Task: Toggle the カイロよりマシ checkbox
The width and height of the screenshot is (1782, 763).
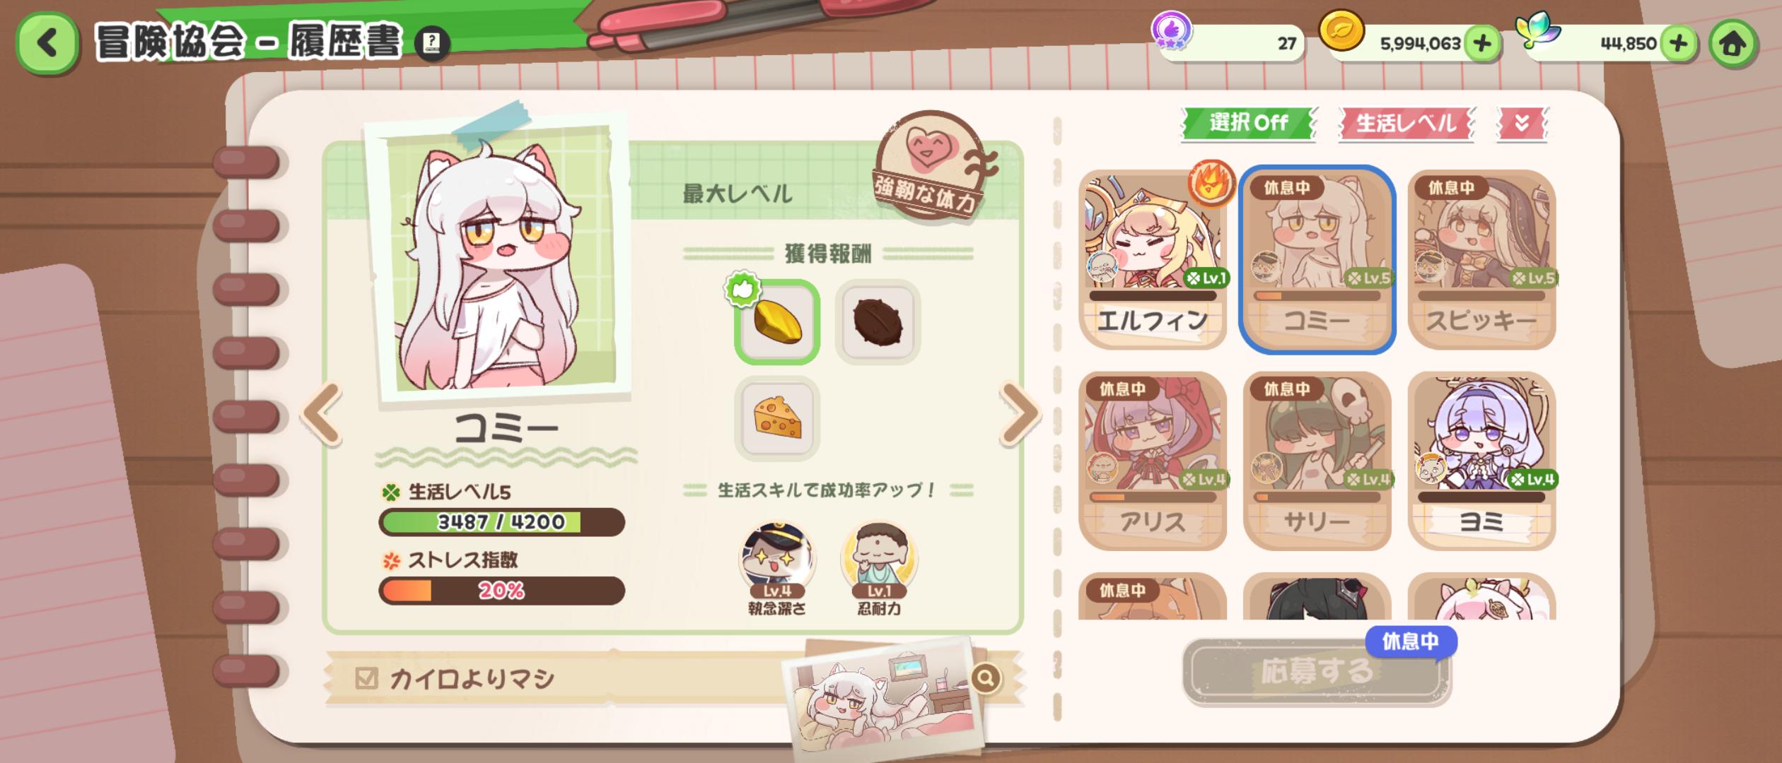Action: click(366, 678)
